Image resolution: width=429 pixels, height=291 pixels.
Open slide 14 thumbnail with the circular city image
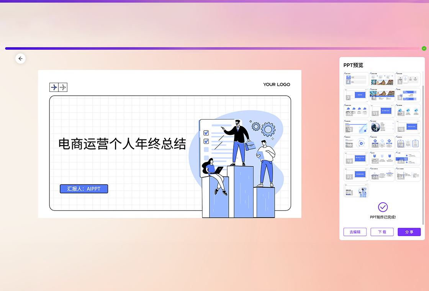click(382, 127)
